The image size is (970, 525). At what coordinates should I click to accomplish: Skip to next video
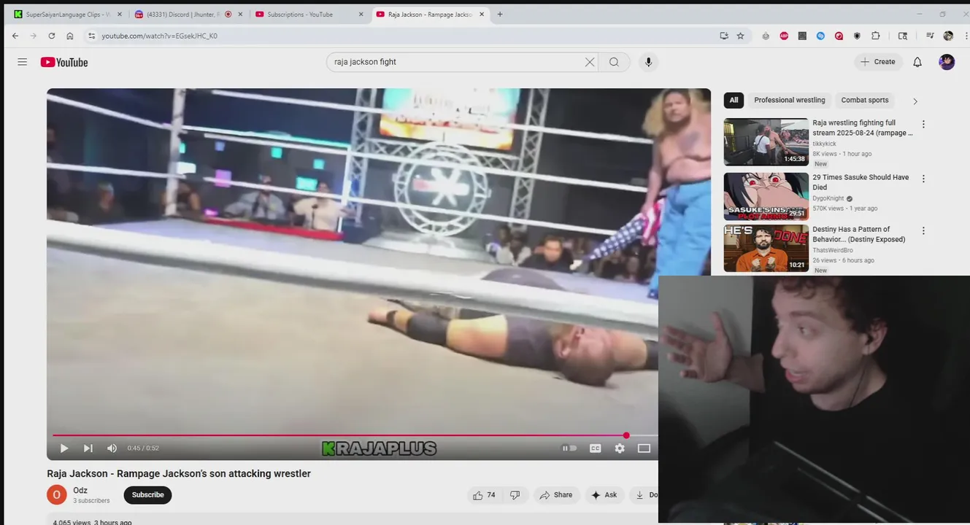(88, 448)
